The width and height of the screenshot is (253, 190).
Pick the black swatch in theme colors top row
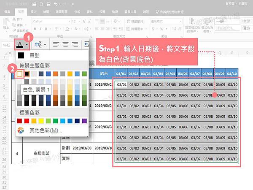(27, 74)
